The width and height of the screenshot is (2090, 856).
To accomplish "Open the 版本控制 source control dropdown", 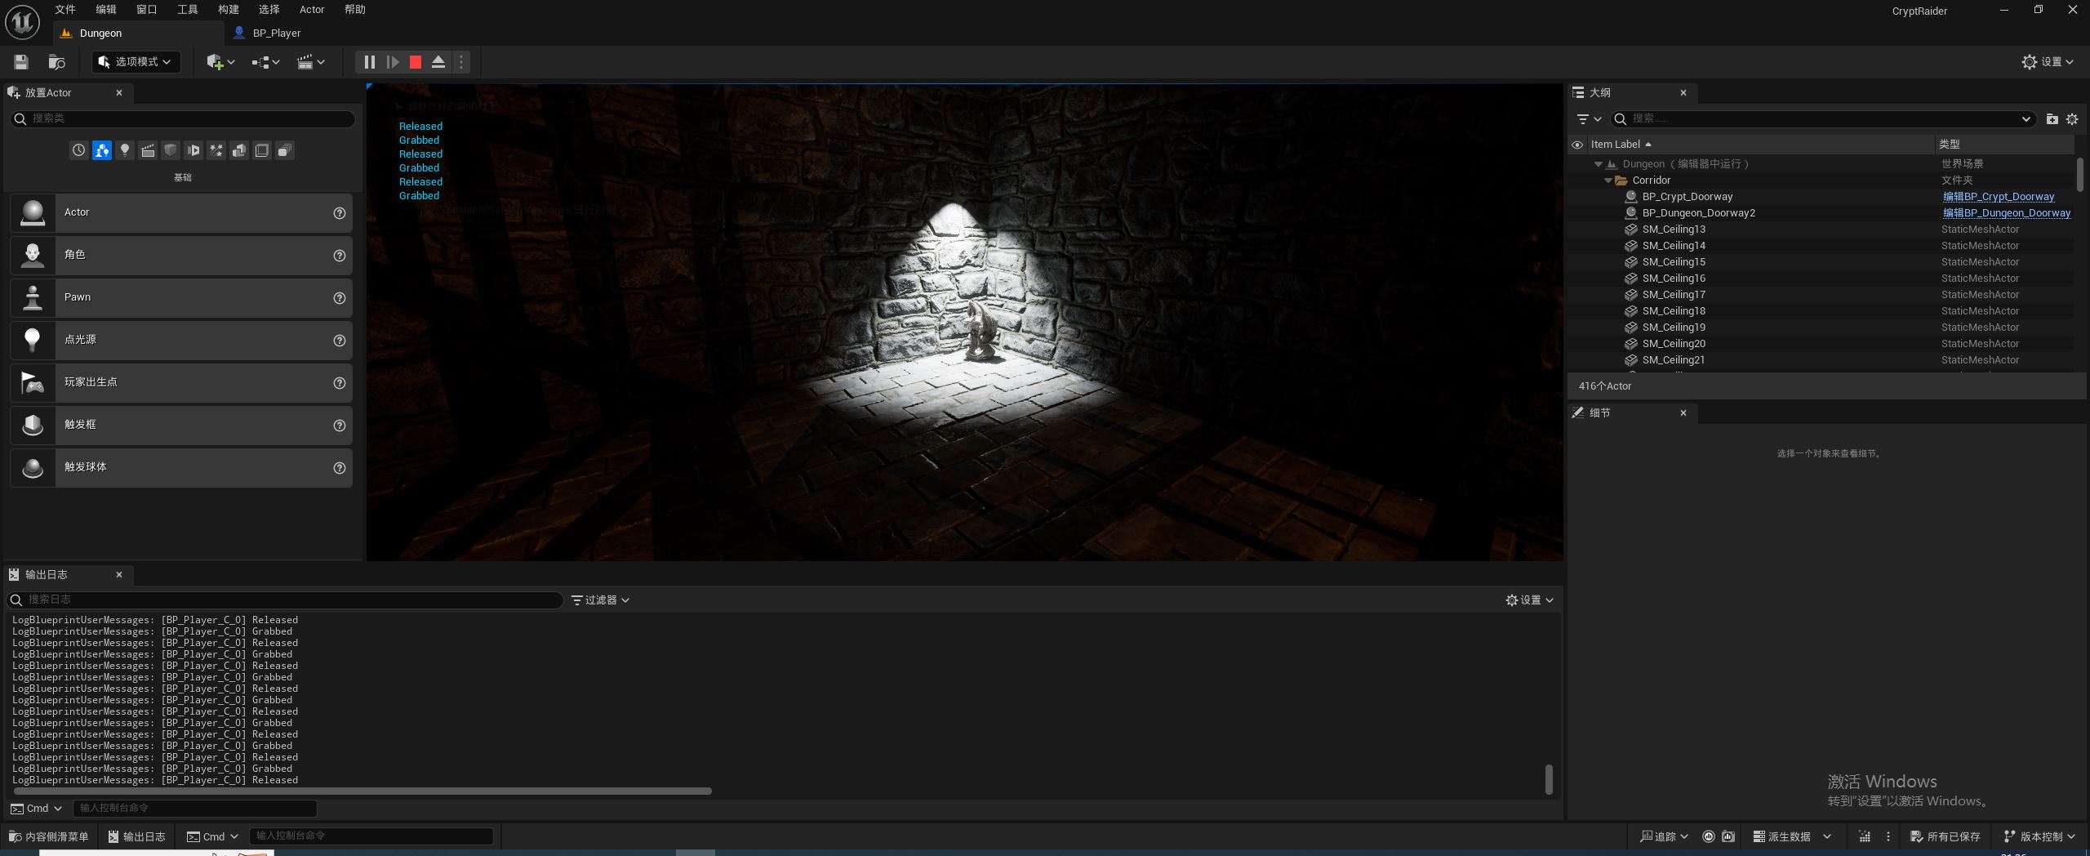I will (x=2039, y=837).
